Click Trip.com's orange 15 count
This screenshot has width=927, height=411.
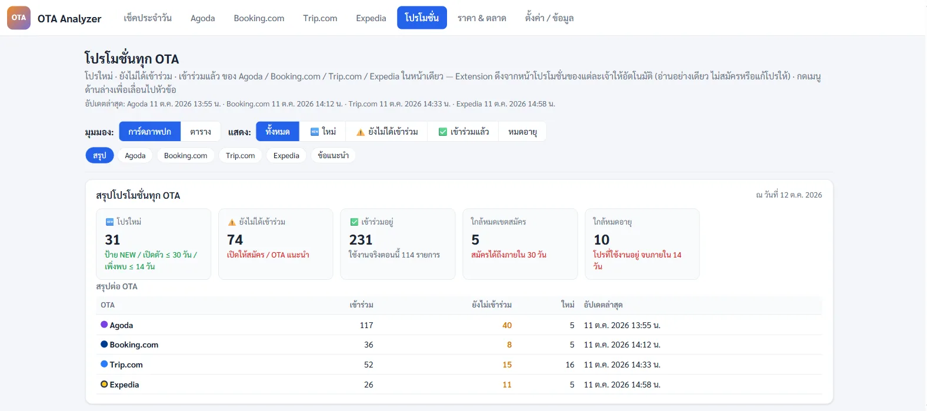(x=507, y=365)
